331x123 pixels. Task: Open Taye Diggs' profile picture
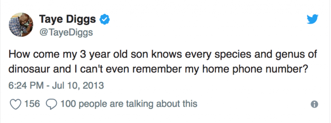[21, 24]
